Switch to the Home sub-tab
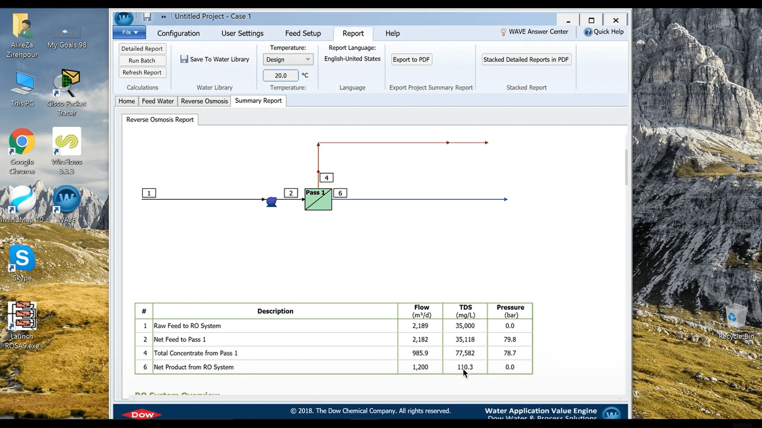Screen dimensions: 762x428 [x=127, y=101]
